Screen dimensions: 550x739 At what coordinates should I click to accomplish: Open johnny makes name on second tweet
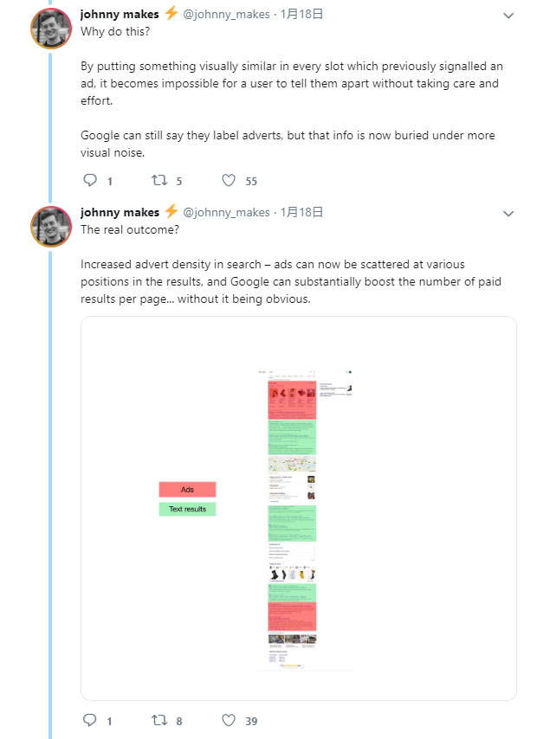(120, 213)
